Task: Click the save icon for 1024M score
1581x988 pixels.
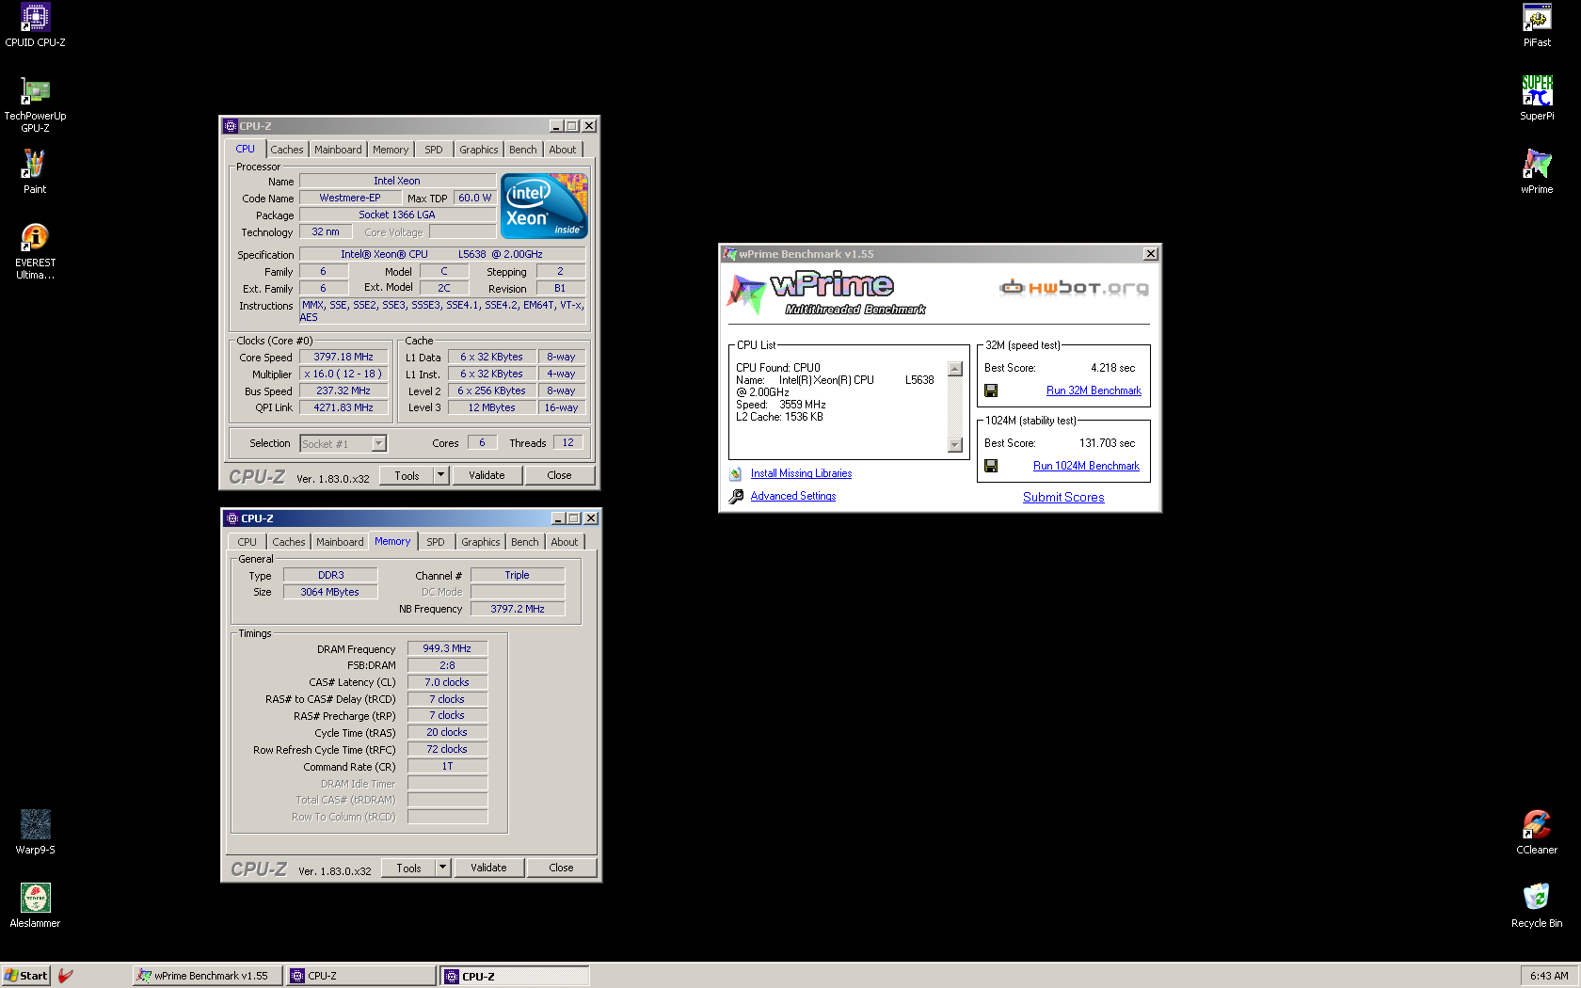Action: (x=991, y=466)
